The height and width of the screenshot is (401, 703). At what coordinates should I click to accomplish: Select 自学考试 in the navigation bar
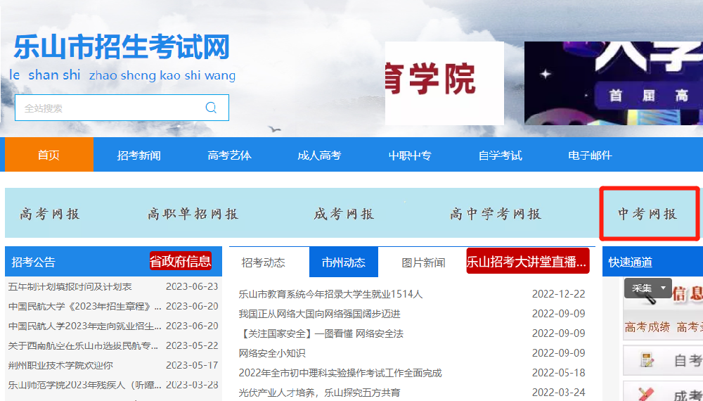(500, 155)
